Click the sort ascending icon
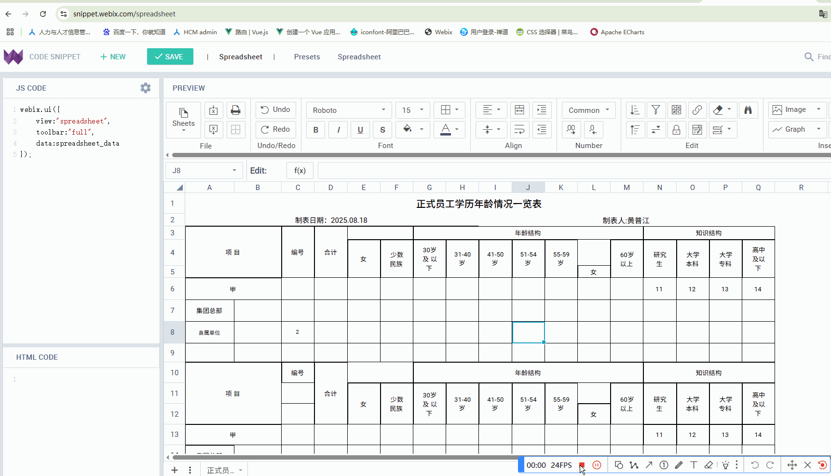Viewport: 831px width, 476px height. point(635,110)
